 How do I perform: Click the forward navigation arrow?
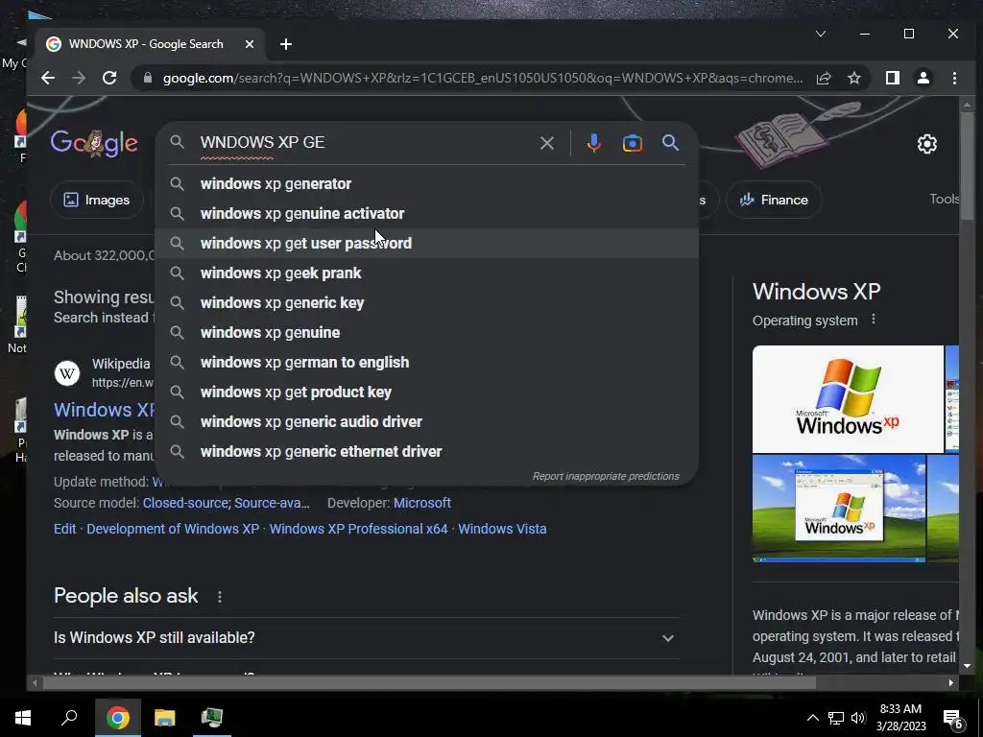click(79, 78)
